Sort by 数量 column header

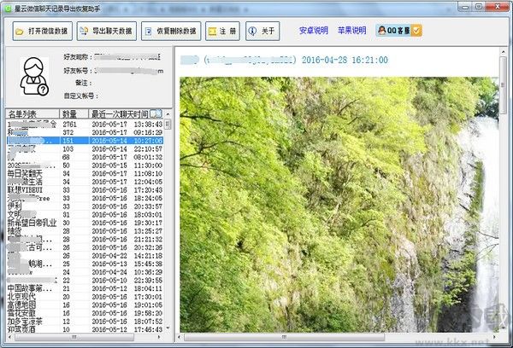point(74,114)
